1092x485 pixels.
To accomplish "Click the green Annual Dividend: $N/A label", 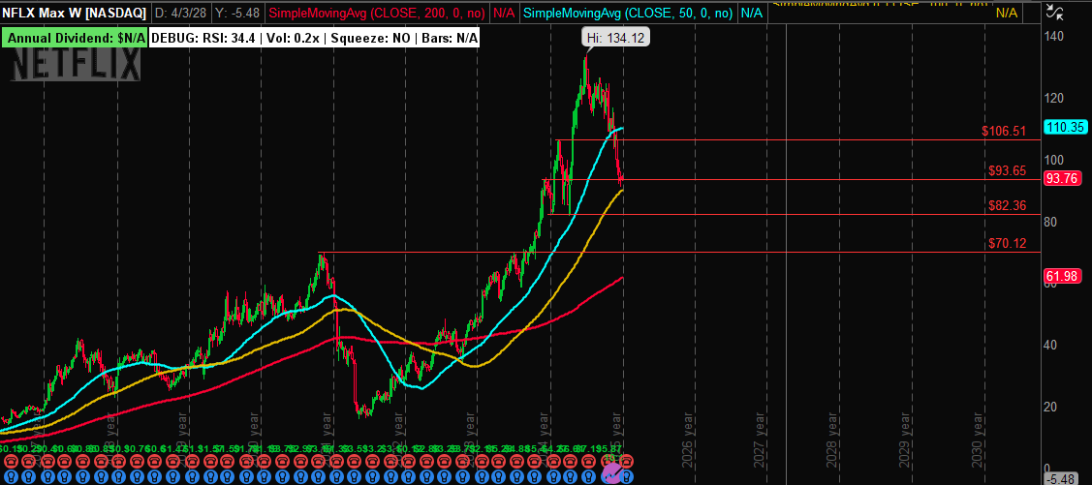I will 75,39.
